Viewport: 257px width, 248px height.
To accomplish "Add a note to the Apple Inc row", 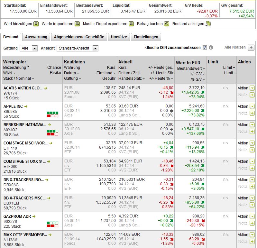I will pyautogui.click(x=252, y=113).
